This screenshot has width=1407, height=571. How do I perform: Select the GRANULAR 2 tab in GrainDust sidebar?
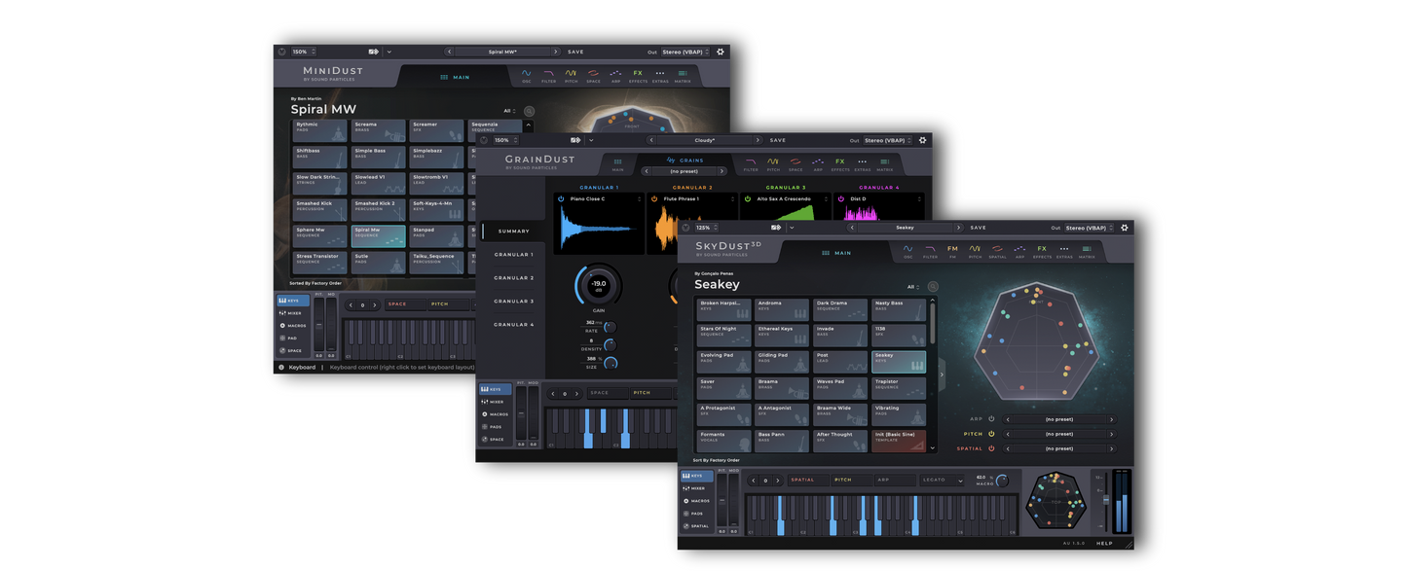pyautogui.click(x=513, y=278)
